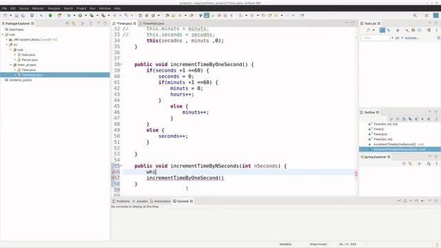Click the All filter in Task List
Screen dimensions: 441x248
(397, 38)
